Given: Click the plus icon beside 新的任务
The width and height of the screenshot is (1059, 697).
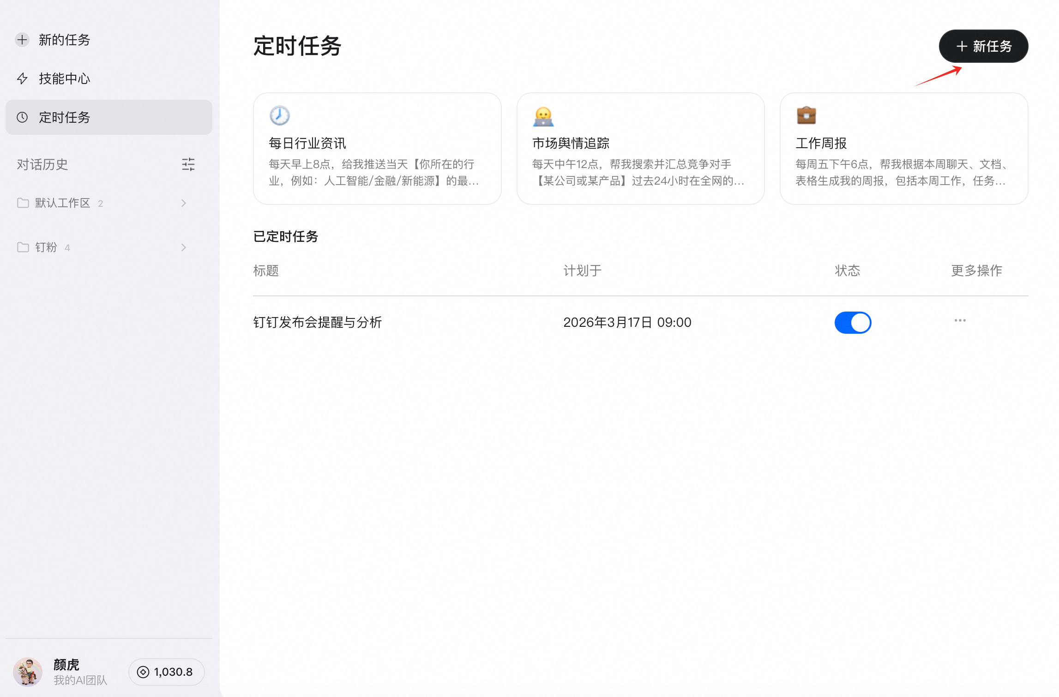Looking at the screenshot, I should 22,40.
